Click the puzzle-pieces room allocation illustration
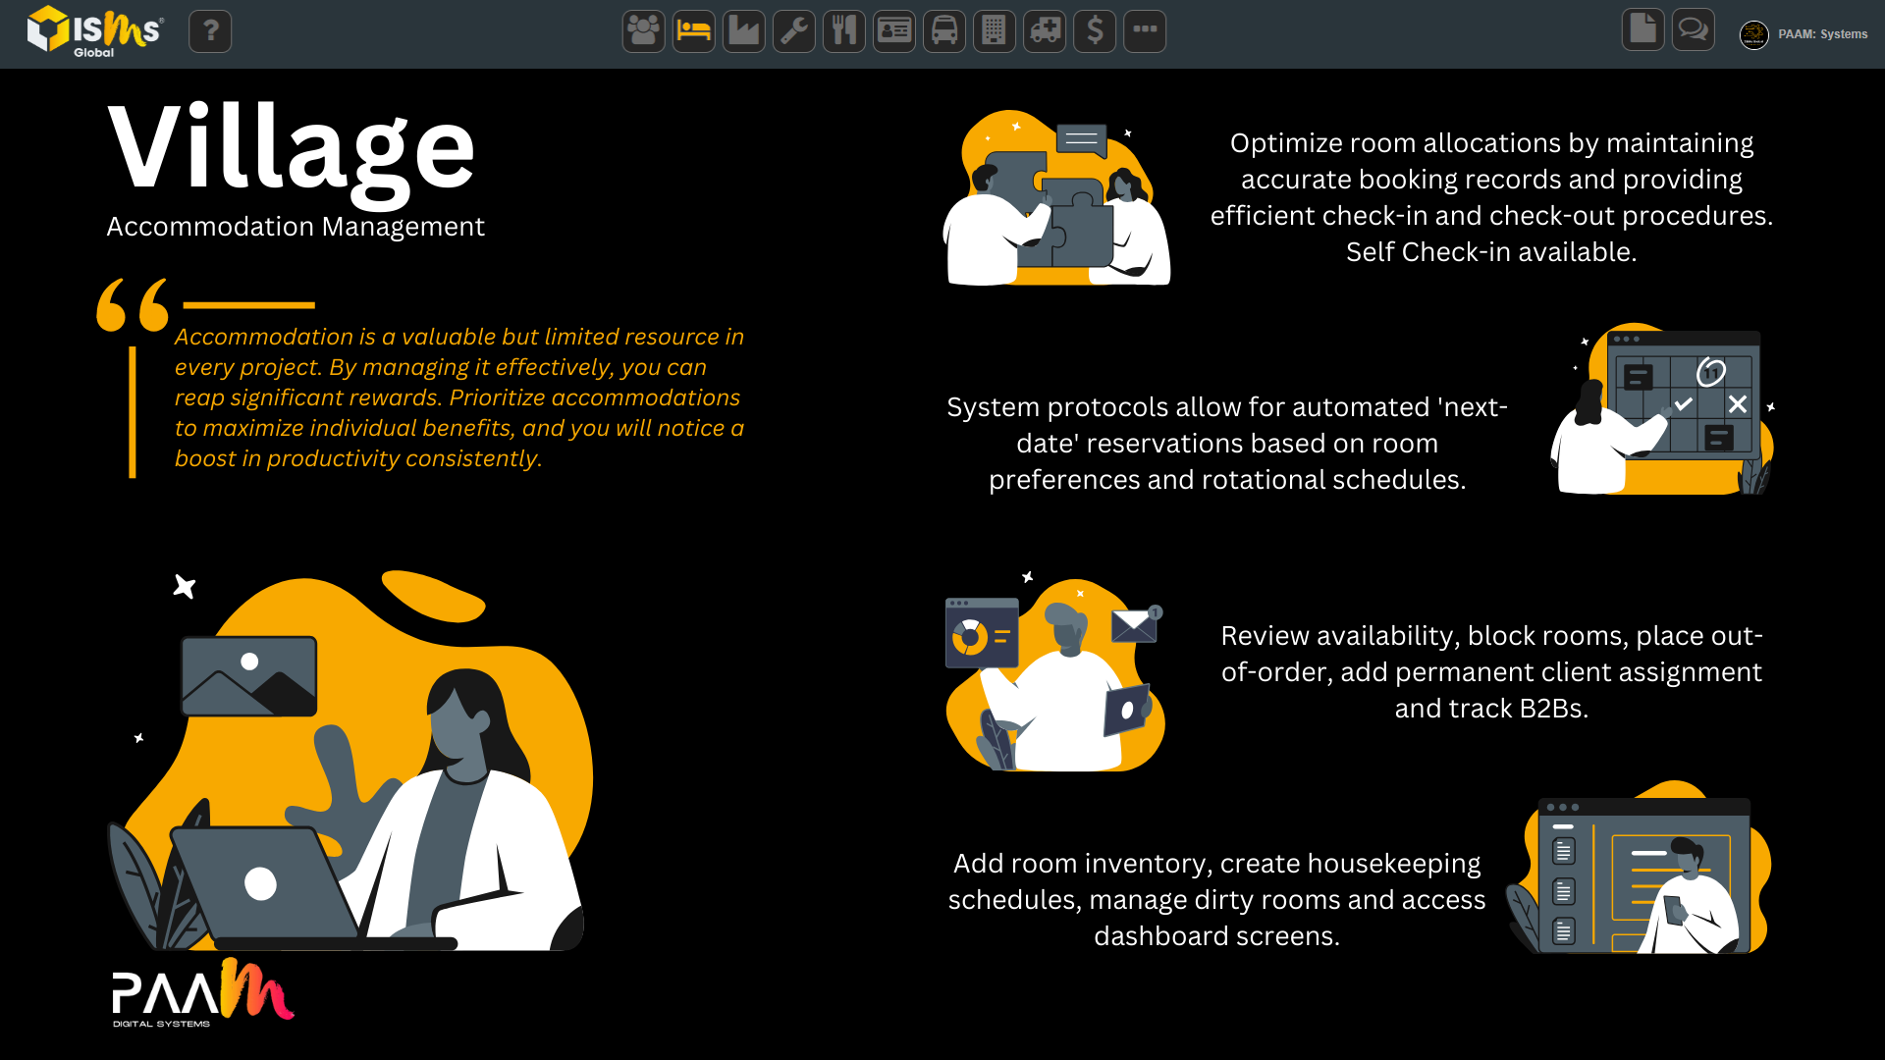 click(1056, 197)
